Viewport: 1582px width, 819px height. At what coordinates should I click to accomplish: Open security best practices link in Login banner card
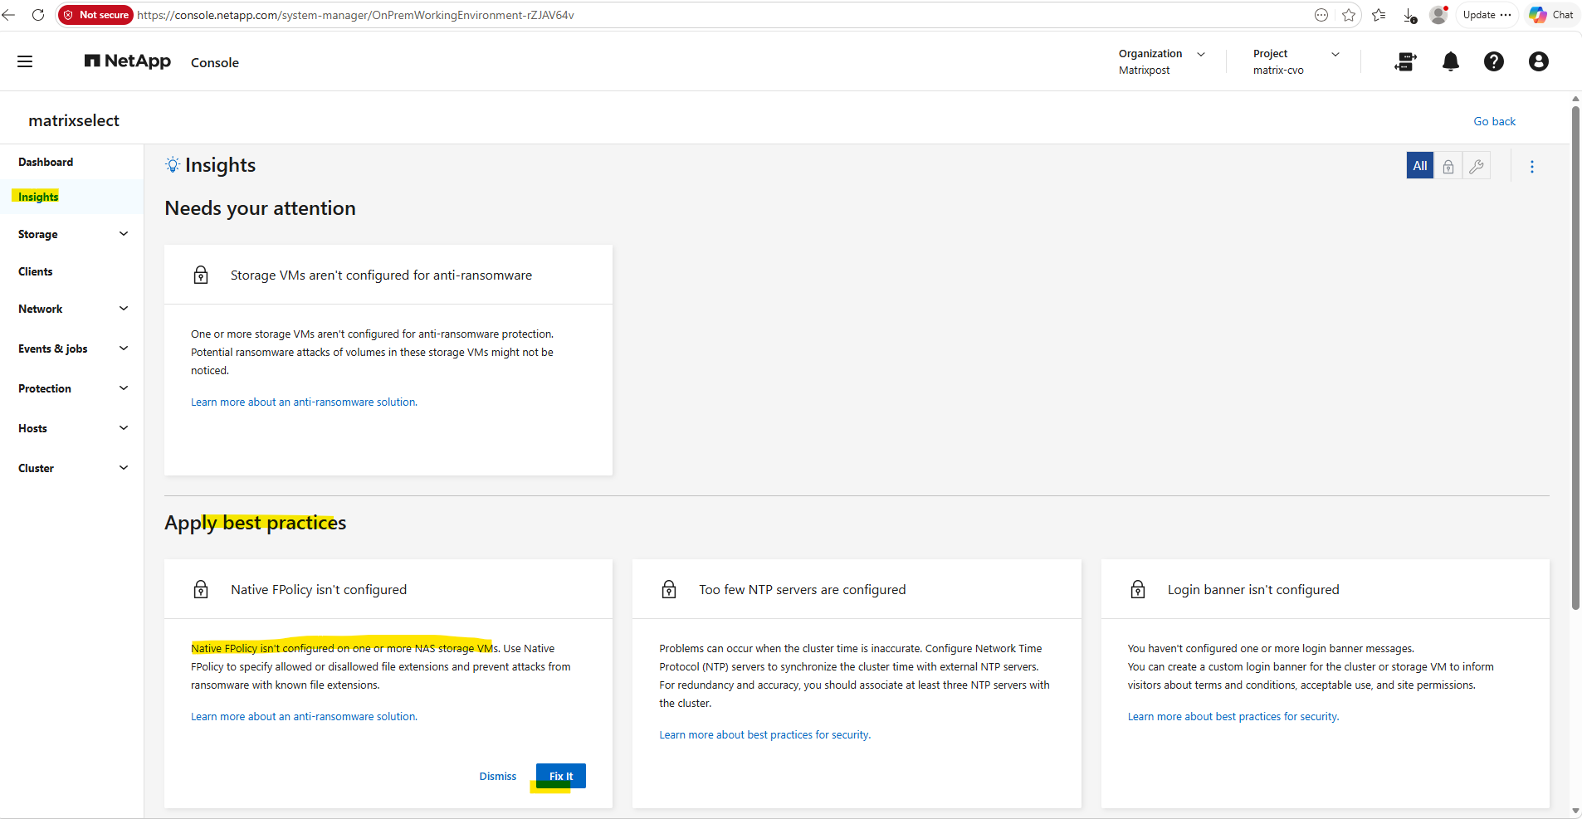tap(1233, 716)
